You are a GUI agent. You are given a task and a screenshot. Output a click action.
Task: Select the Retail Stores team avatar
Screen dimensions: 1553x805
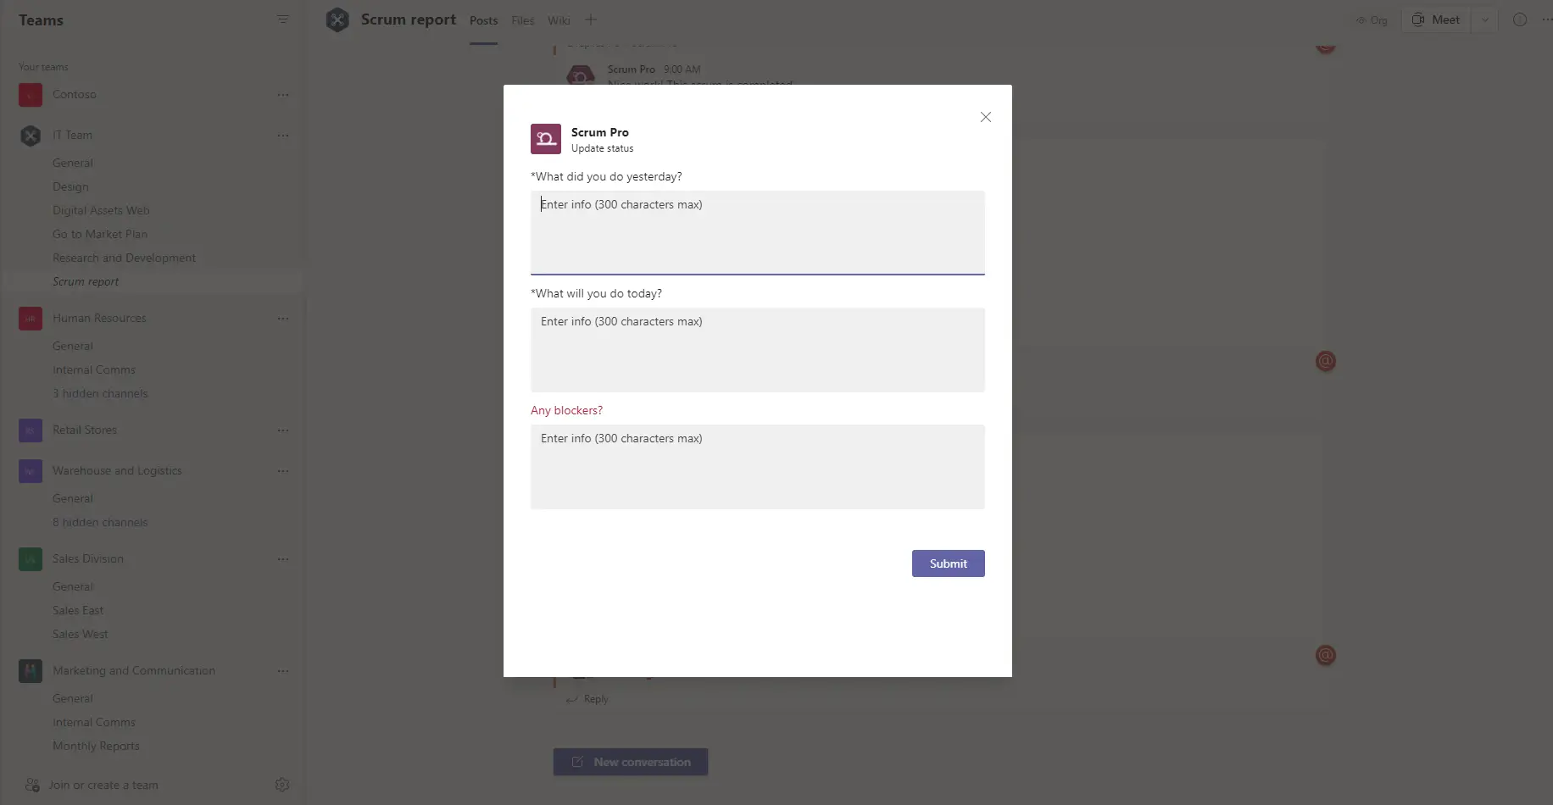[x=31, y=430]
